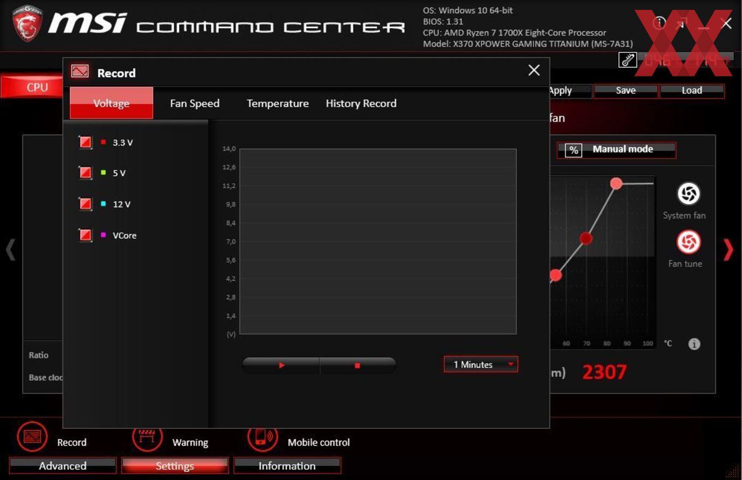Open the Advanced section
742x480 pixels.
pyautogui.click(x=63, y=466)
